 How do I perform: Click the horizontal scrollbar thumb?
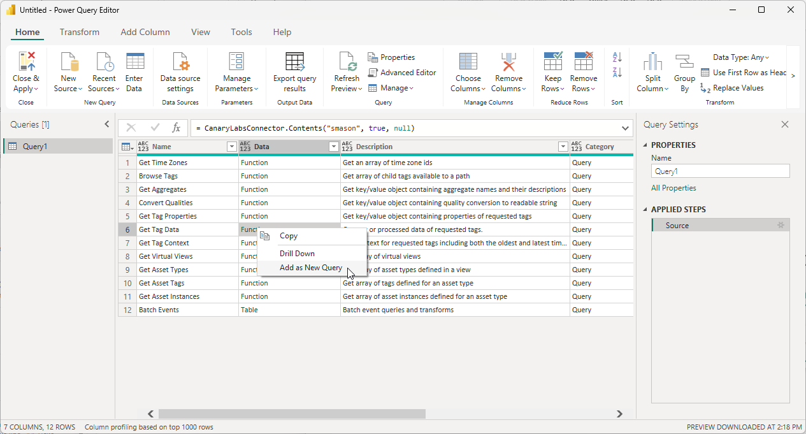[292, 414]
